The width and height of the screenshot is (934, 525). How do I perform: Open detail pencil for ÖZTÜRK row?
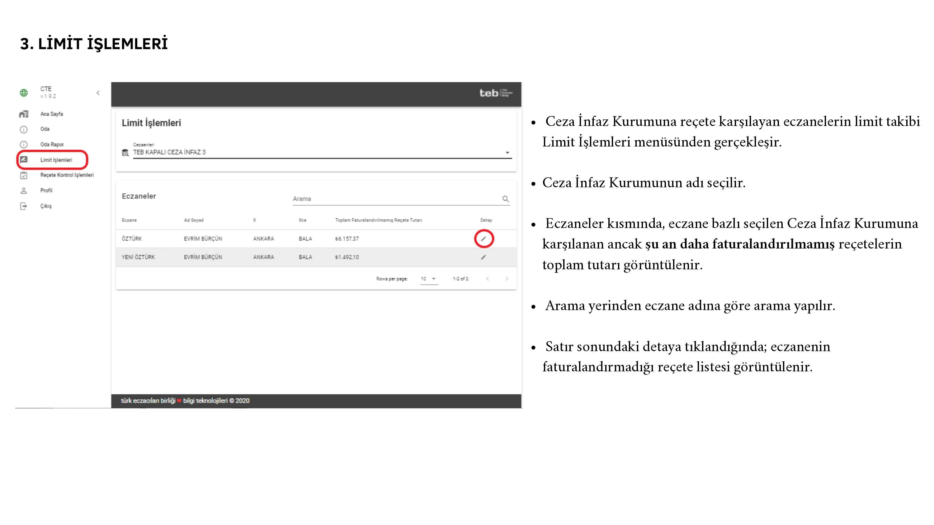[x=484, y=239]
